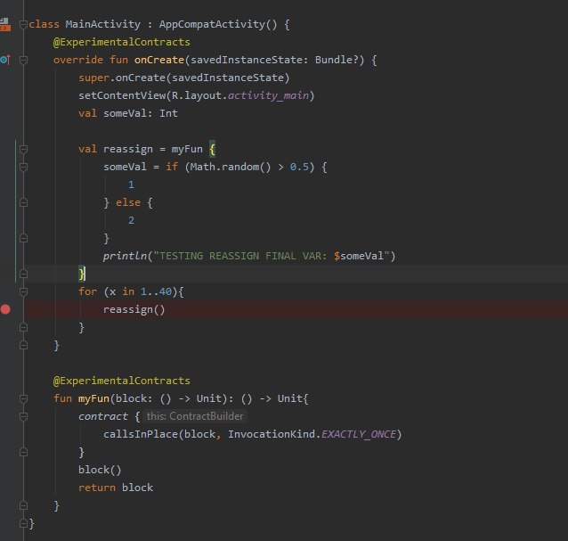Click the 'return block' statement
The height and width of the screenshot is (541, 568).
pyautogui.click(x=116, y=488)
